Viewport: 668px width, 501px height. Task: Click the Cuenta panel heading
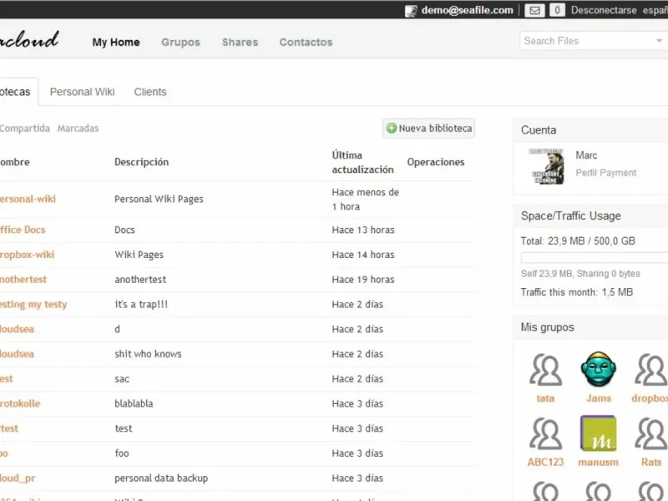click(539, 130)
